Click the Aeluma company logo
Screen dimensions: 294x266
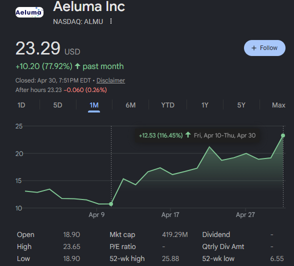[29, 12]
